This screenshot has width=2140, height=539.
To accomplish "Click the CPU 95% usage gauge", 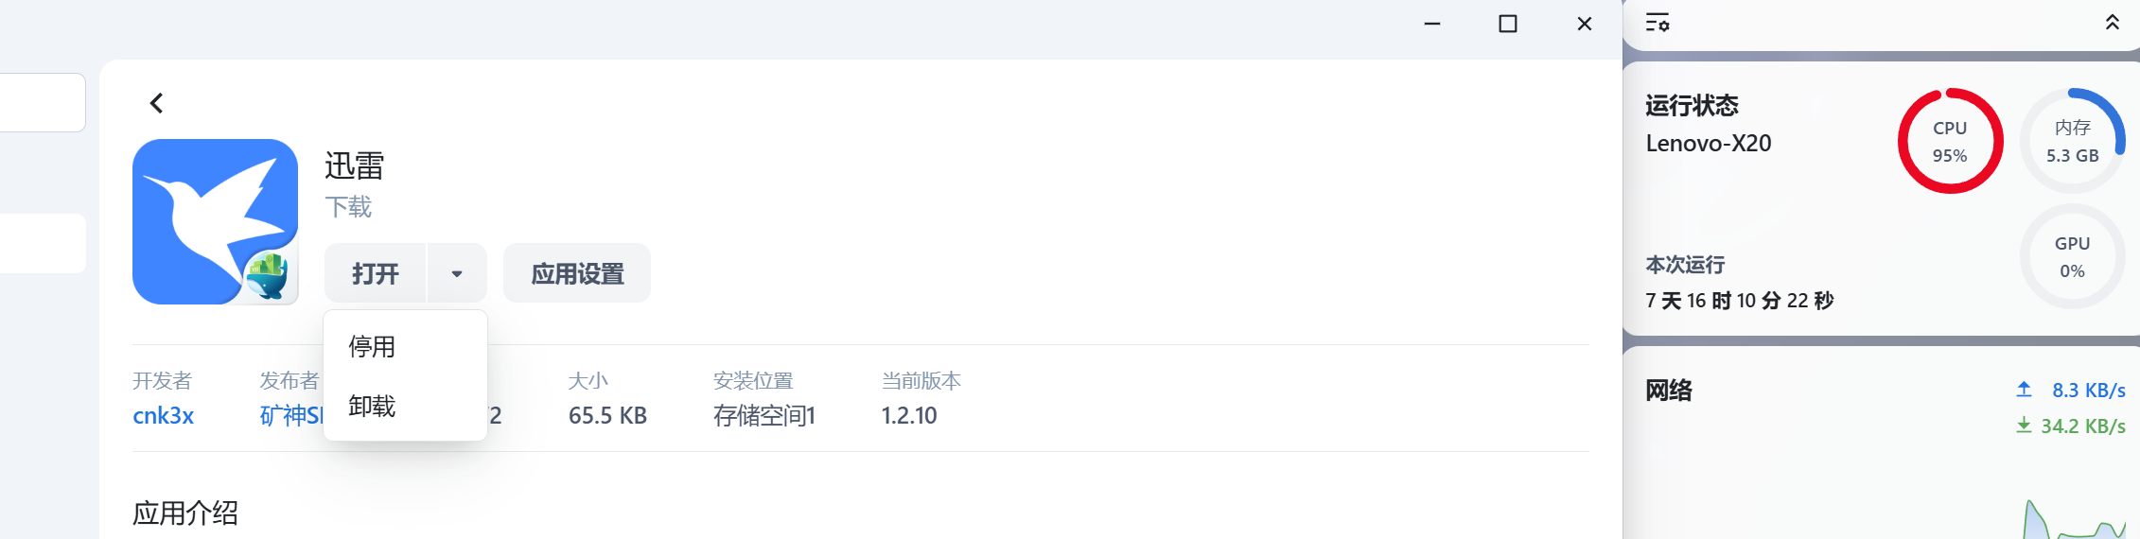I will 1950,142.
